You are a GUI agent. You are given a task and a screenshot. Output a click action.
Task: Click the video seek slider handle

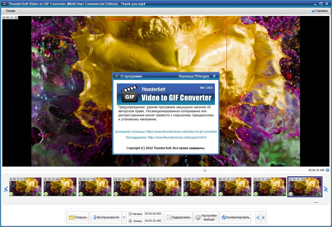(x=205, y=170)
